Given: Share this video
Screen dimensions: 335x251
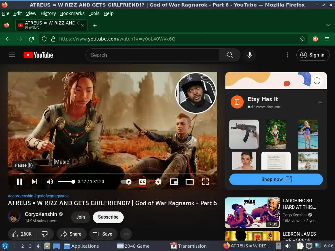Looking at the screenshot, I should tap(71, 234).
